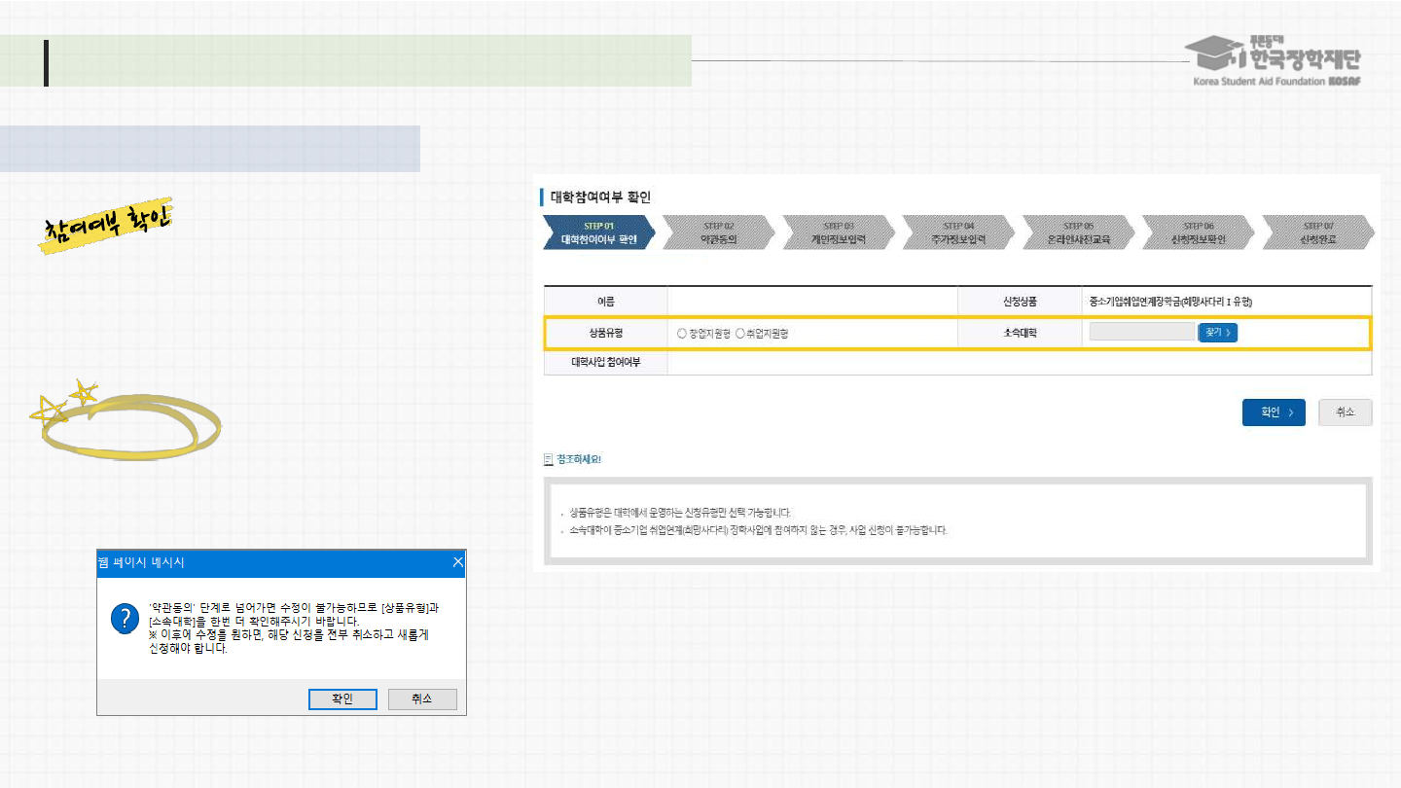
Task: Confirm the dialog with 확인
Action: [342, 698]
